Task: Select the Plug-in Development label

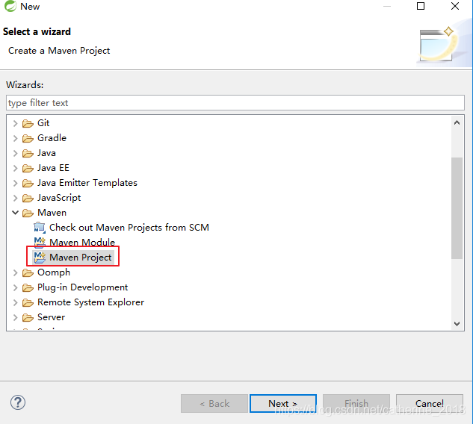Action: [83, 287]
